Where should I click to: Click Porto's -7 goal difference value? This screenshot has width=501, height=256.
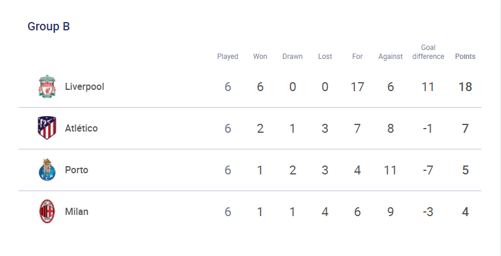428,170
